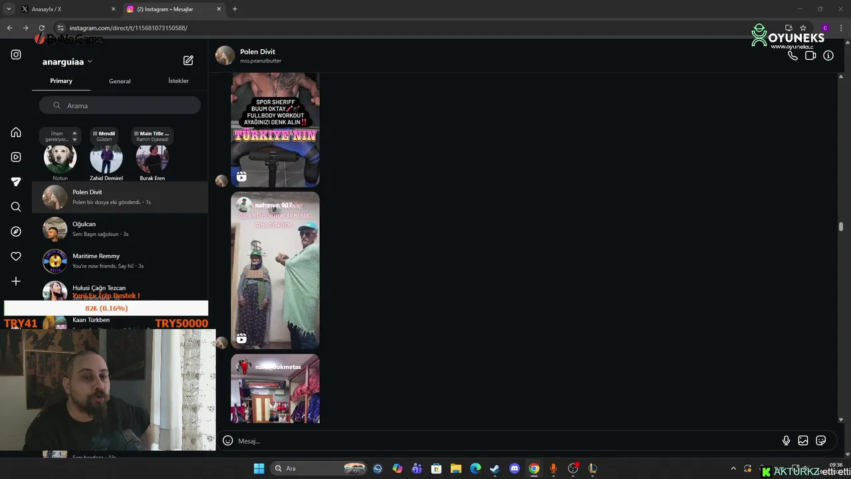Open the Oğulcan conversation
851x479 pixels.
pos(120,229)
